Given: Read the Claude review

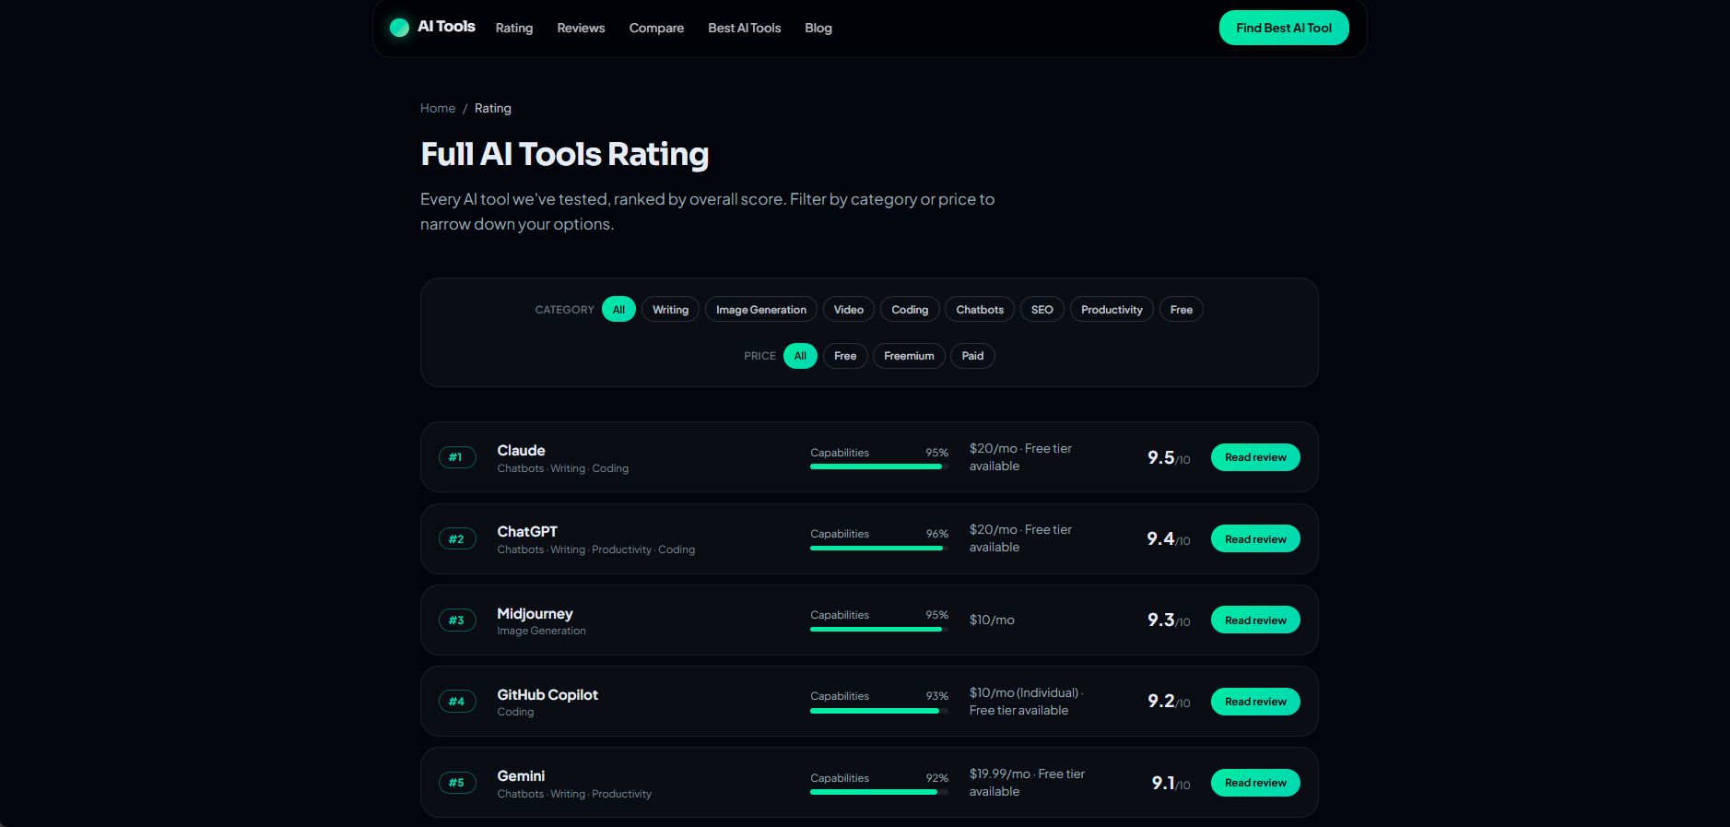Looking at the screenshot, I should pyautogui.click(x=1255, y=457).
